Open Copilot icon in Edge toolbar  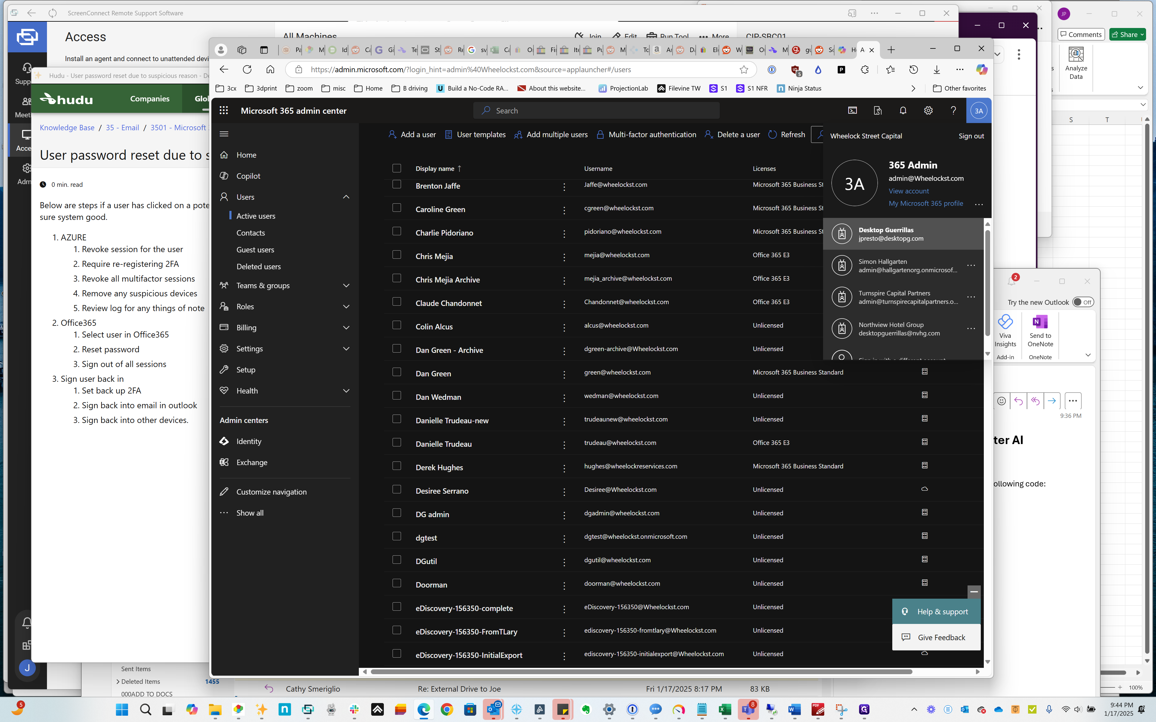click(x=982, y=70)
